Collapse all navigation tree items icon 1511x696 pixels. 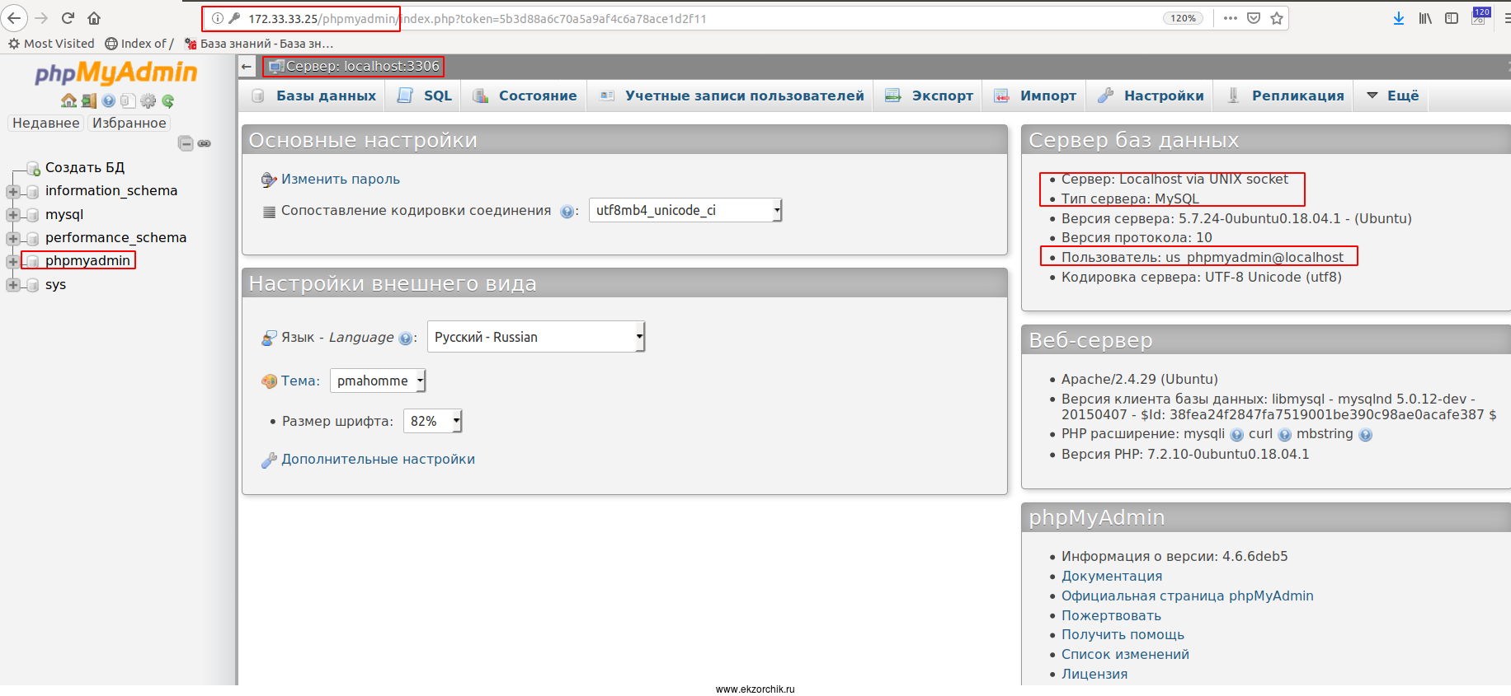point(186,143)
